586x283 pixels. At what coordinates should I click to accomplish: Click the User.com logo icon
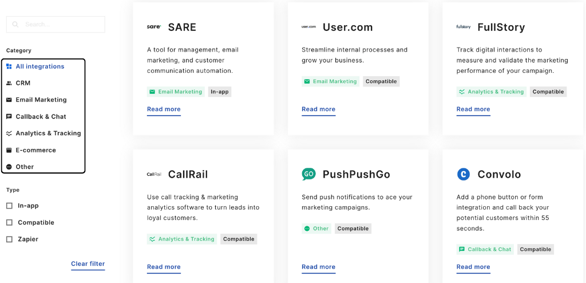point(308,27)
